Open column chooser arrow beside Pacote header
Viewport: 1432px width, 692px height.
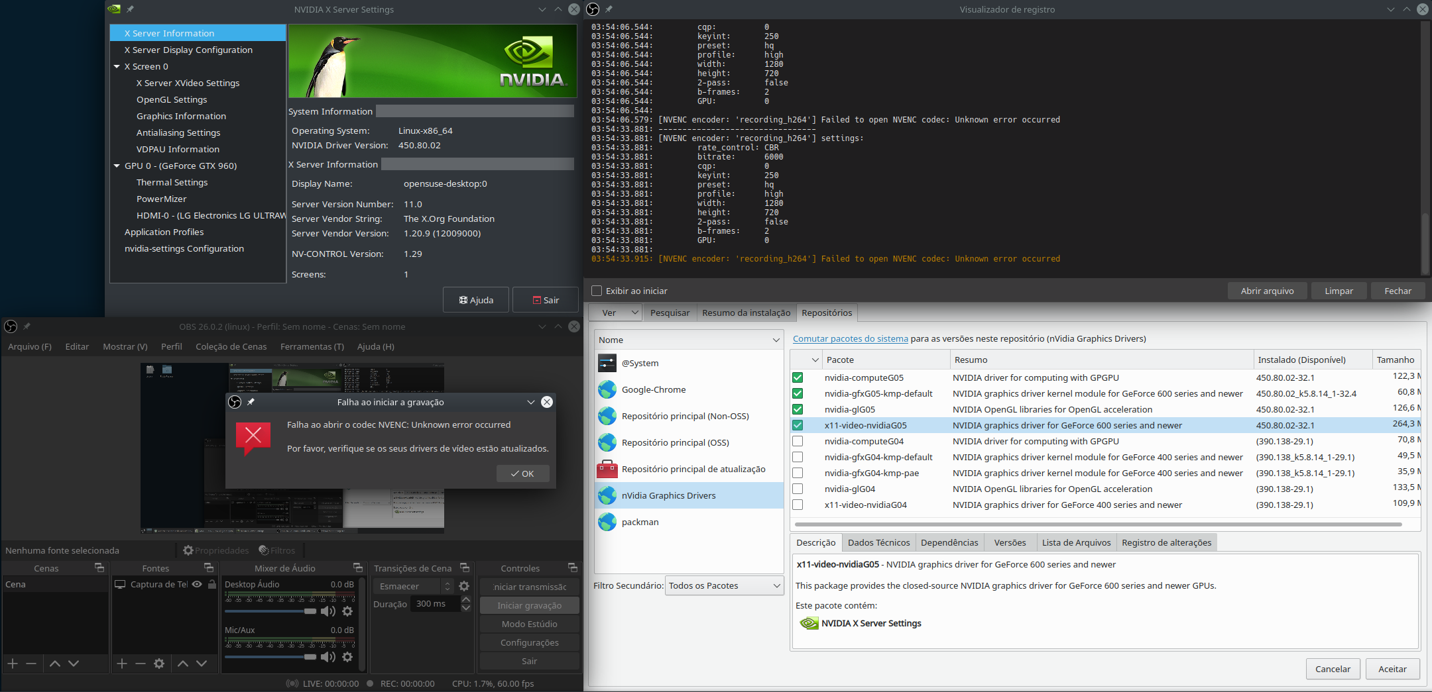point(815,360)
